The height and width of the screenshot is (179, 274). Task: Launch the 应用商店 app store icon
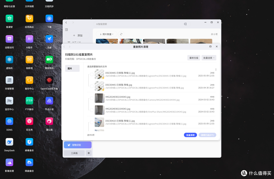29,19
